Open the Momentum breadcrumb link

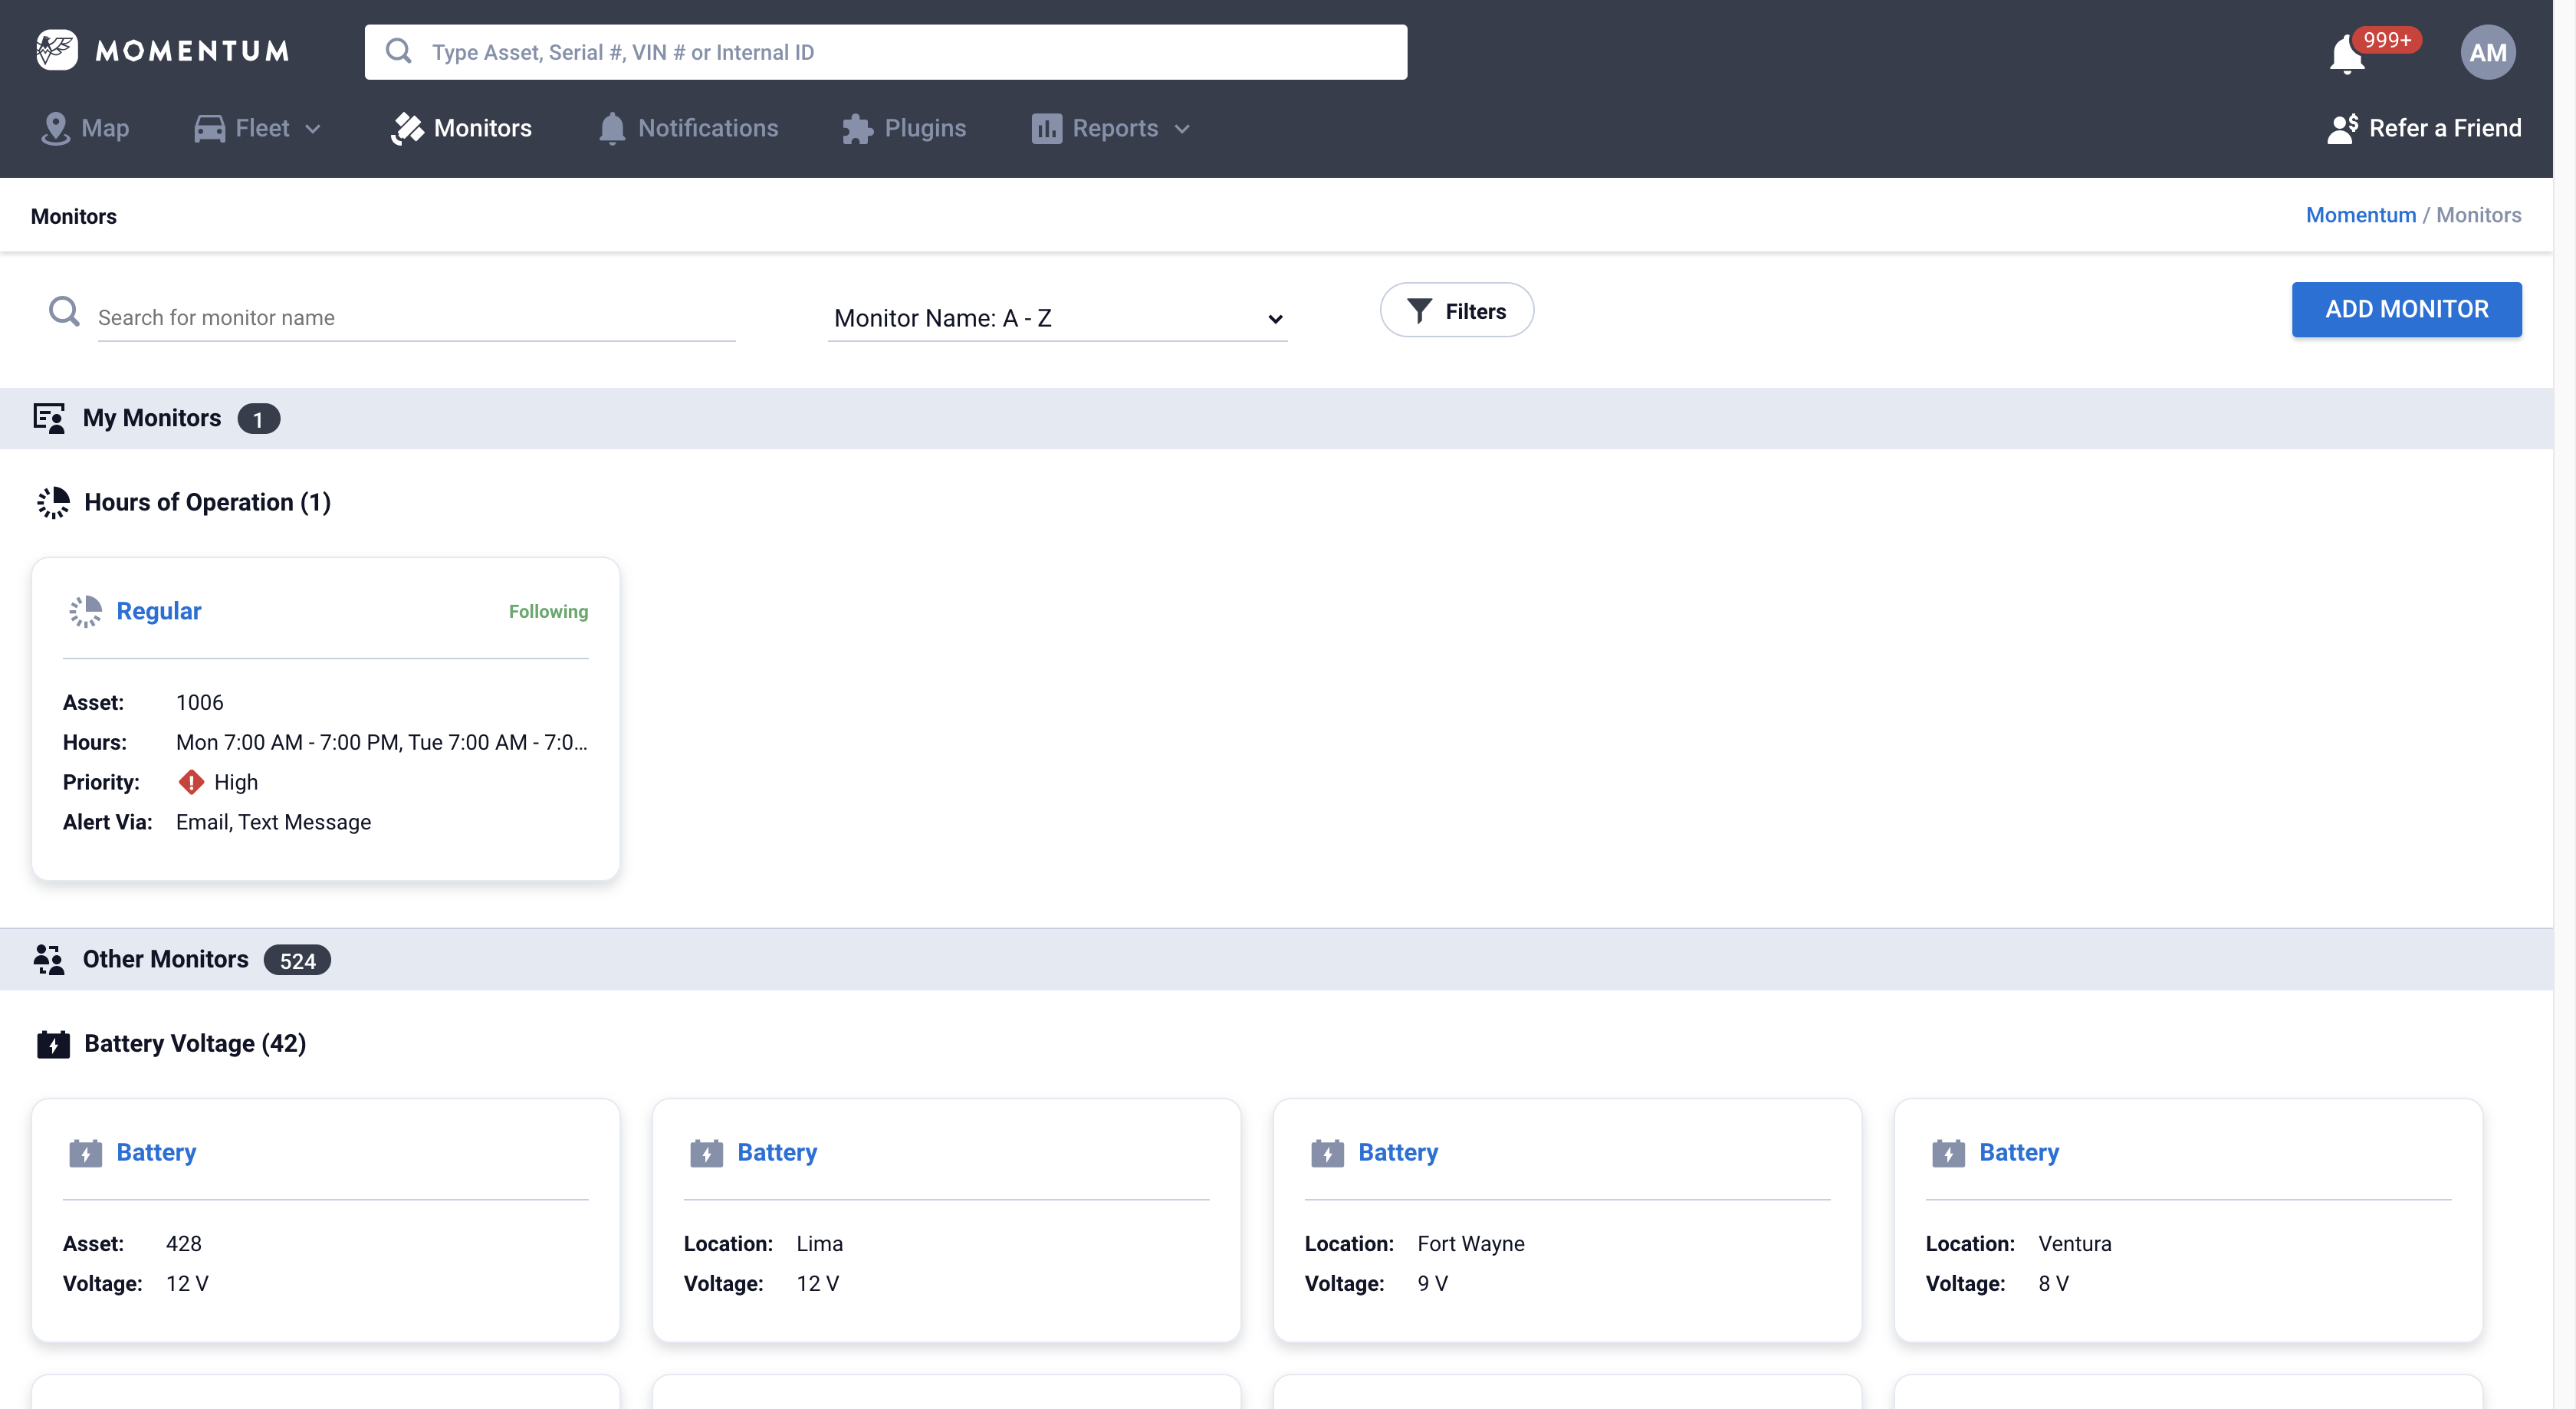click(2358, 214)
